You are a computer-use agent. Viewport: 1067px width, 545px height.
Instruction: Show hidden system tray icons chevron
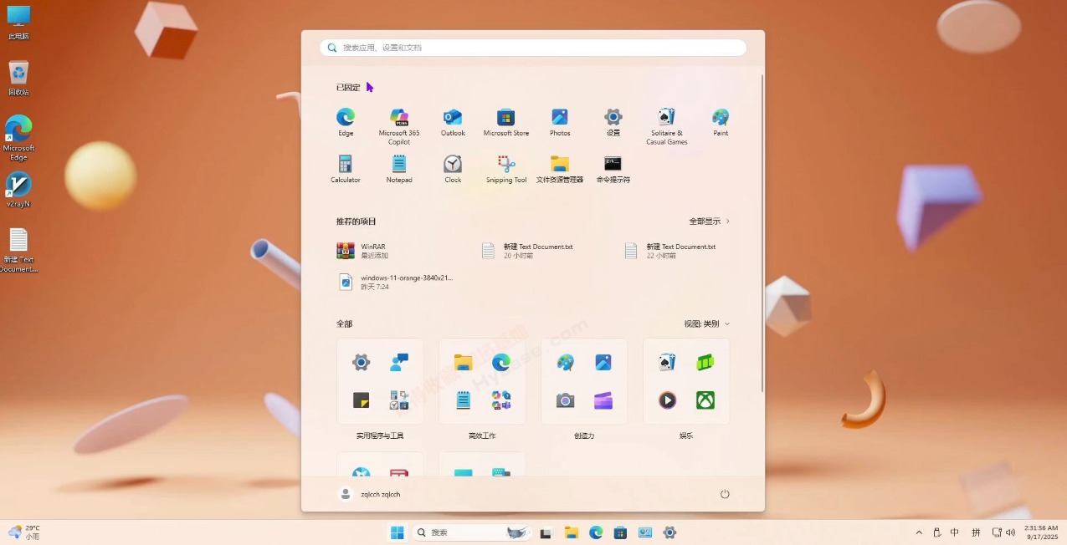coord(919,532)
